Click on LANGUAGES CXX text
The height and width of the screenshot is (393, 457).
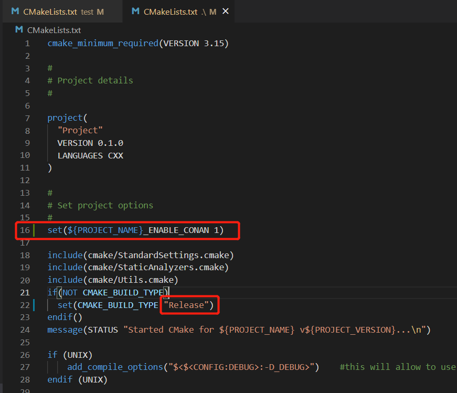tap(90, 156)
